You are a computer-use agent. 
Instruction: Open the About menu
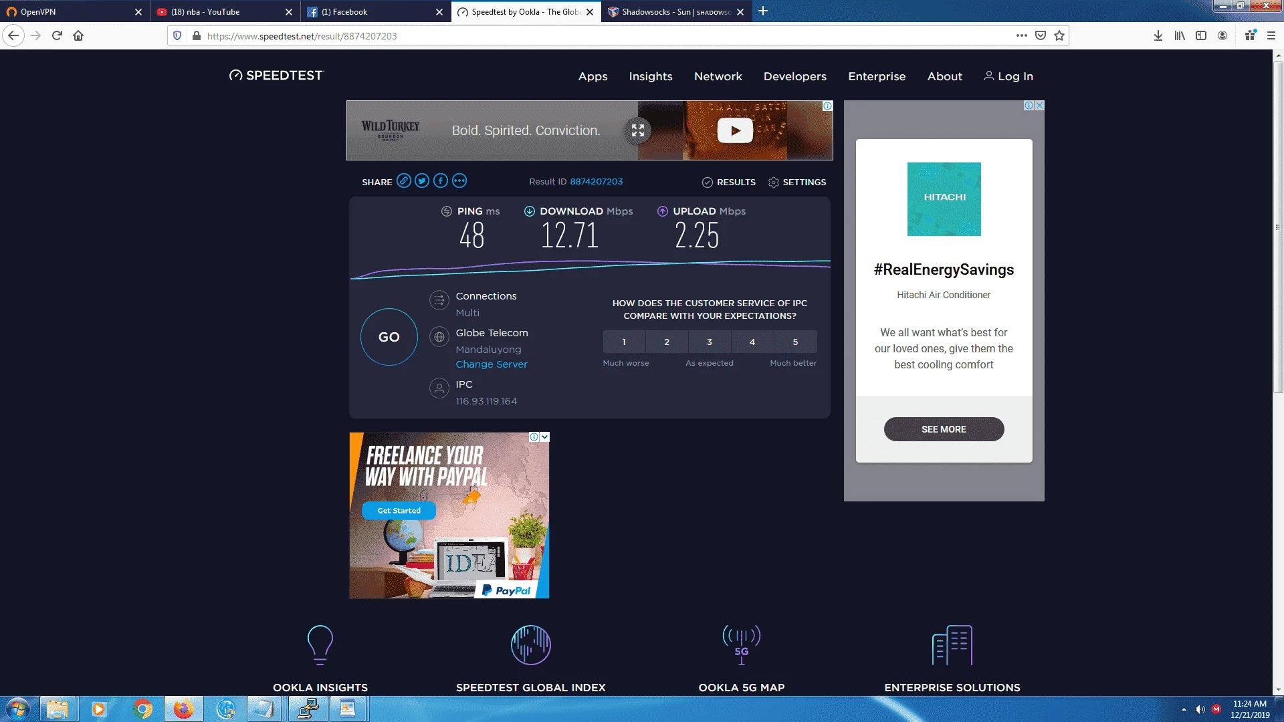[945, 76]
